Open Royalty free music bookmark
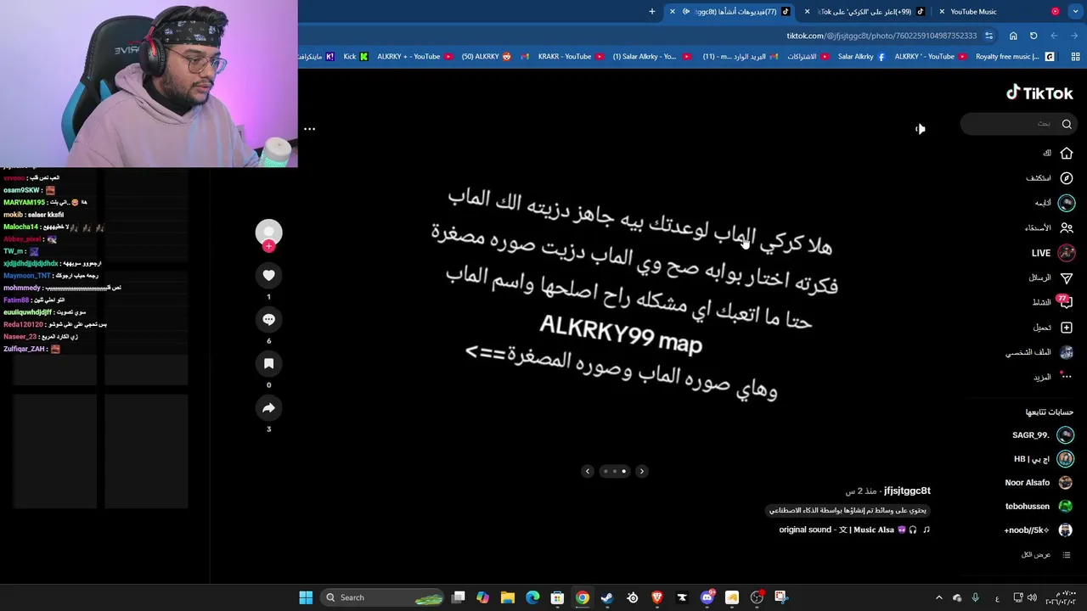 [x=1014, y=57]
